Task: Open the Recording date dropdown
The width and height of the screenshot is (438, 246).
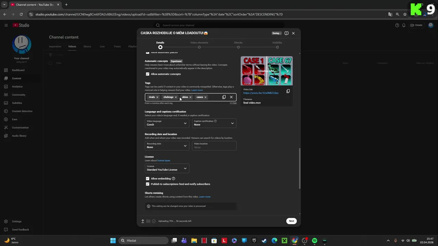Action: pyautogui.click(x=167, y=146)
